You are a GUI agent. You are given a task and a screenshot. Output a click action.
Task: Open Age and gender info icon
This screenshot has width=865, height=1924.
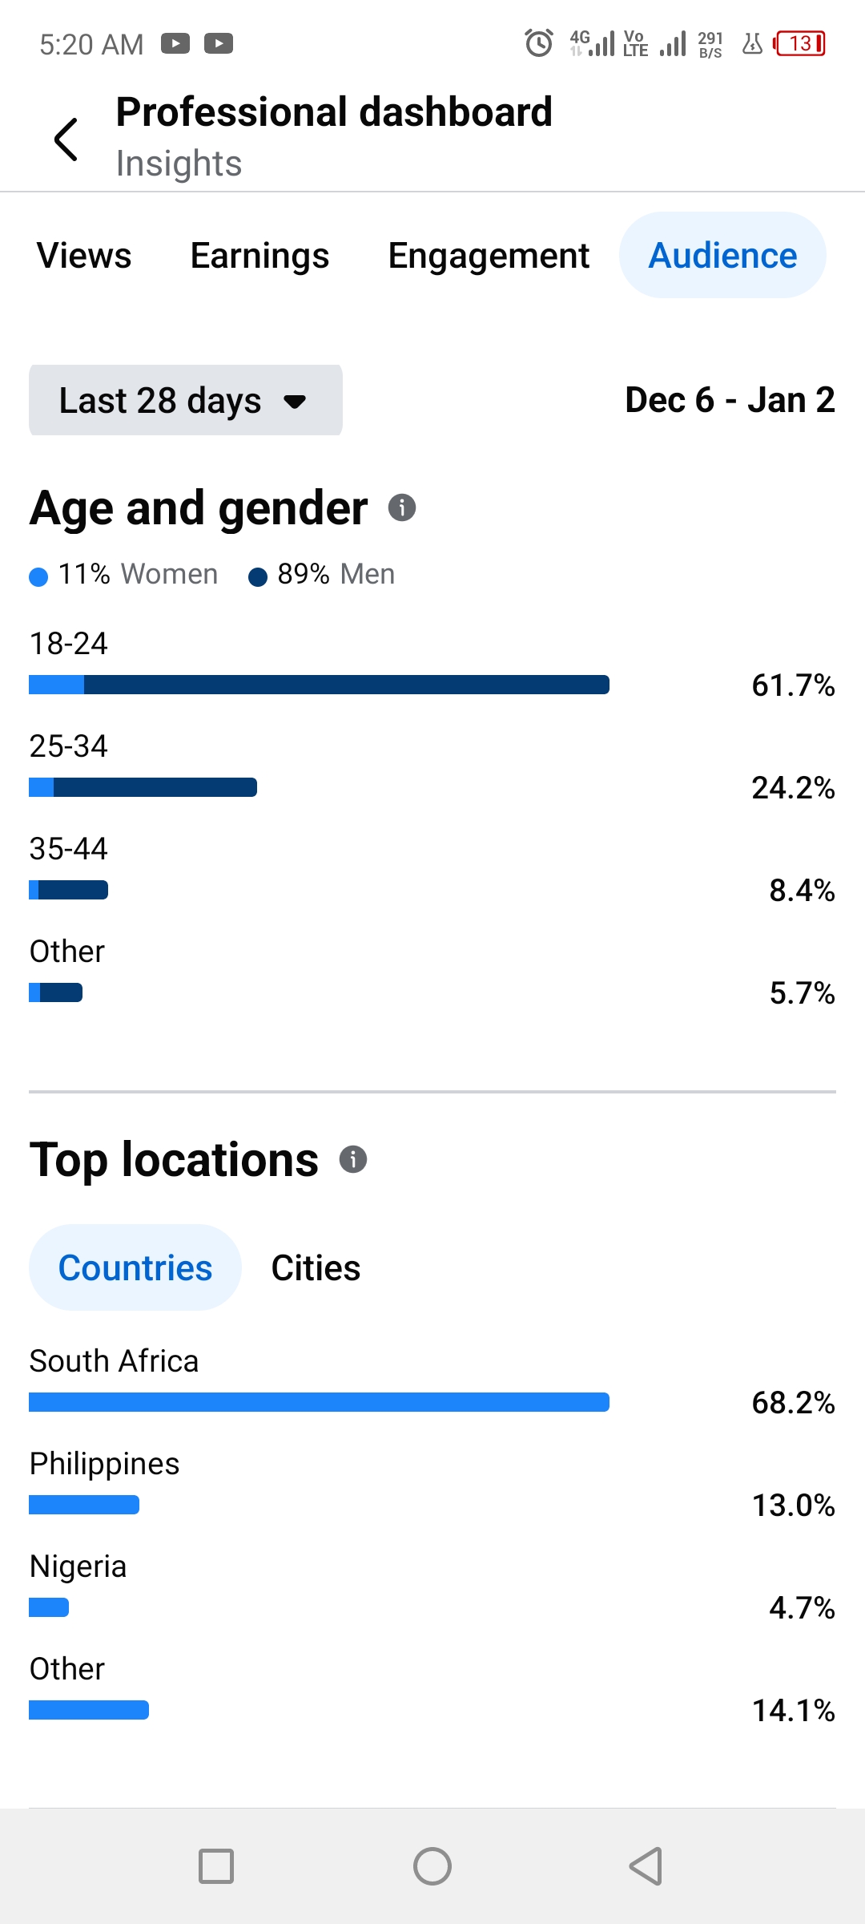click(401, 507)
